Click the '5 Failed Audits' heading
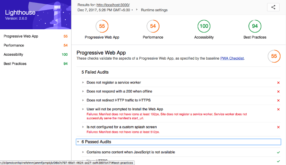This screenshot has width=286, height=165. (95, 72)
